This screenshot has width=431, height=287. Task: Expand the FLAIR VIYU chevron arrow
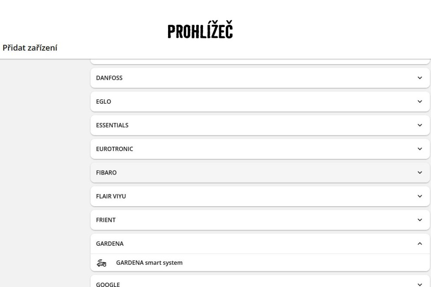[420, 196]
